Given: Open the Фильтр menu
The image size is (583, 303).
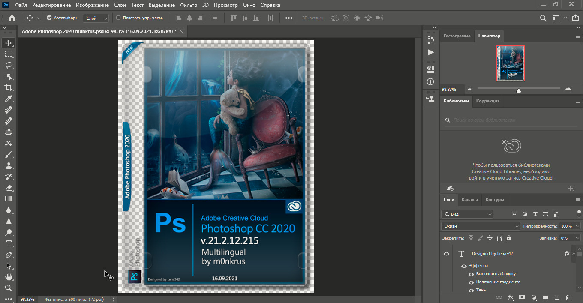Looking at the screenshot, I should (x=189, y=5).
